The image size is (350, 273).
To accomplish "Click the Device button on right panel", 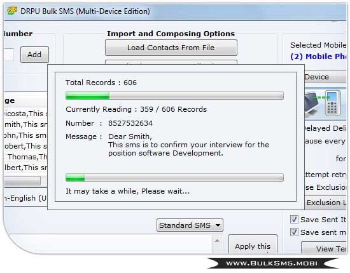I will [x=325, y=77].
